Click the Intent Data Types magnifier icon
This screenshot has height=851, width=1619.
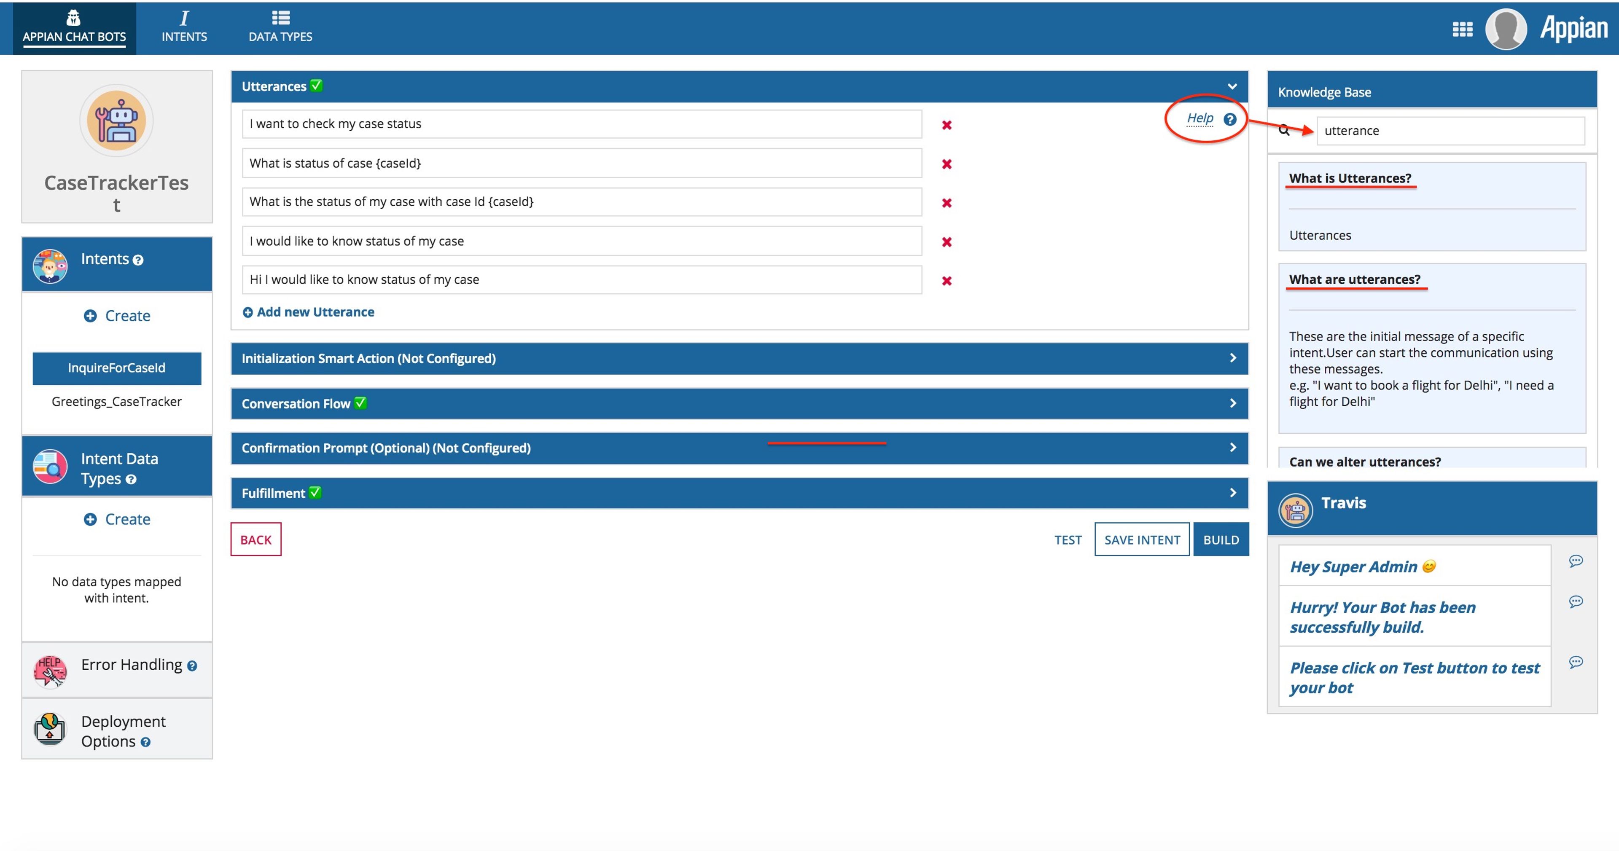(50, 466)
